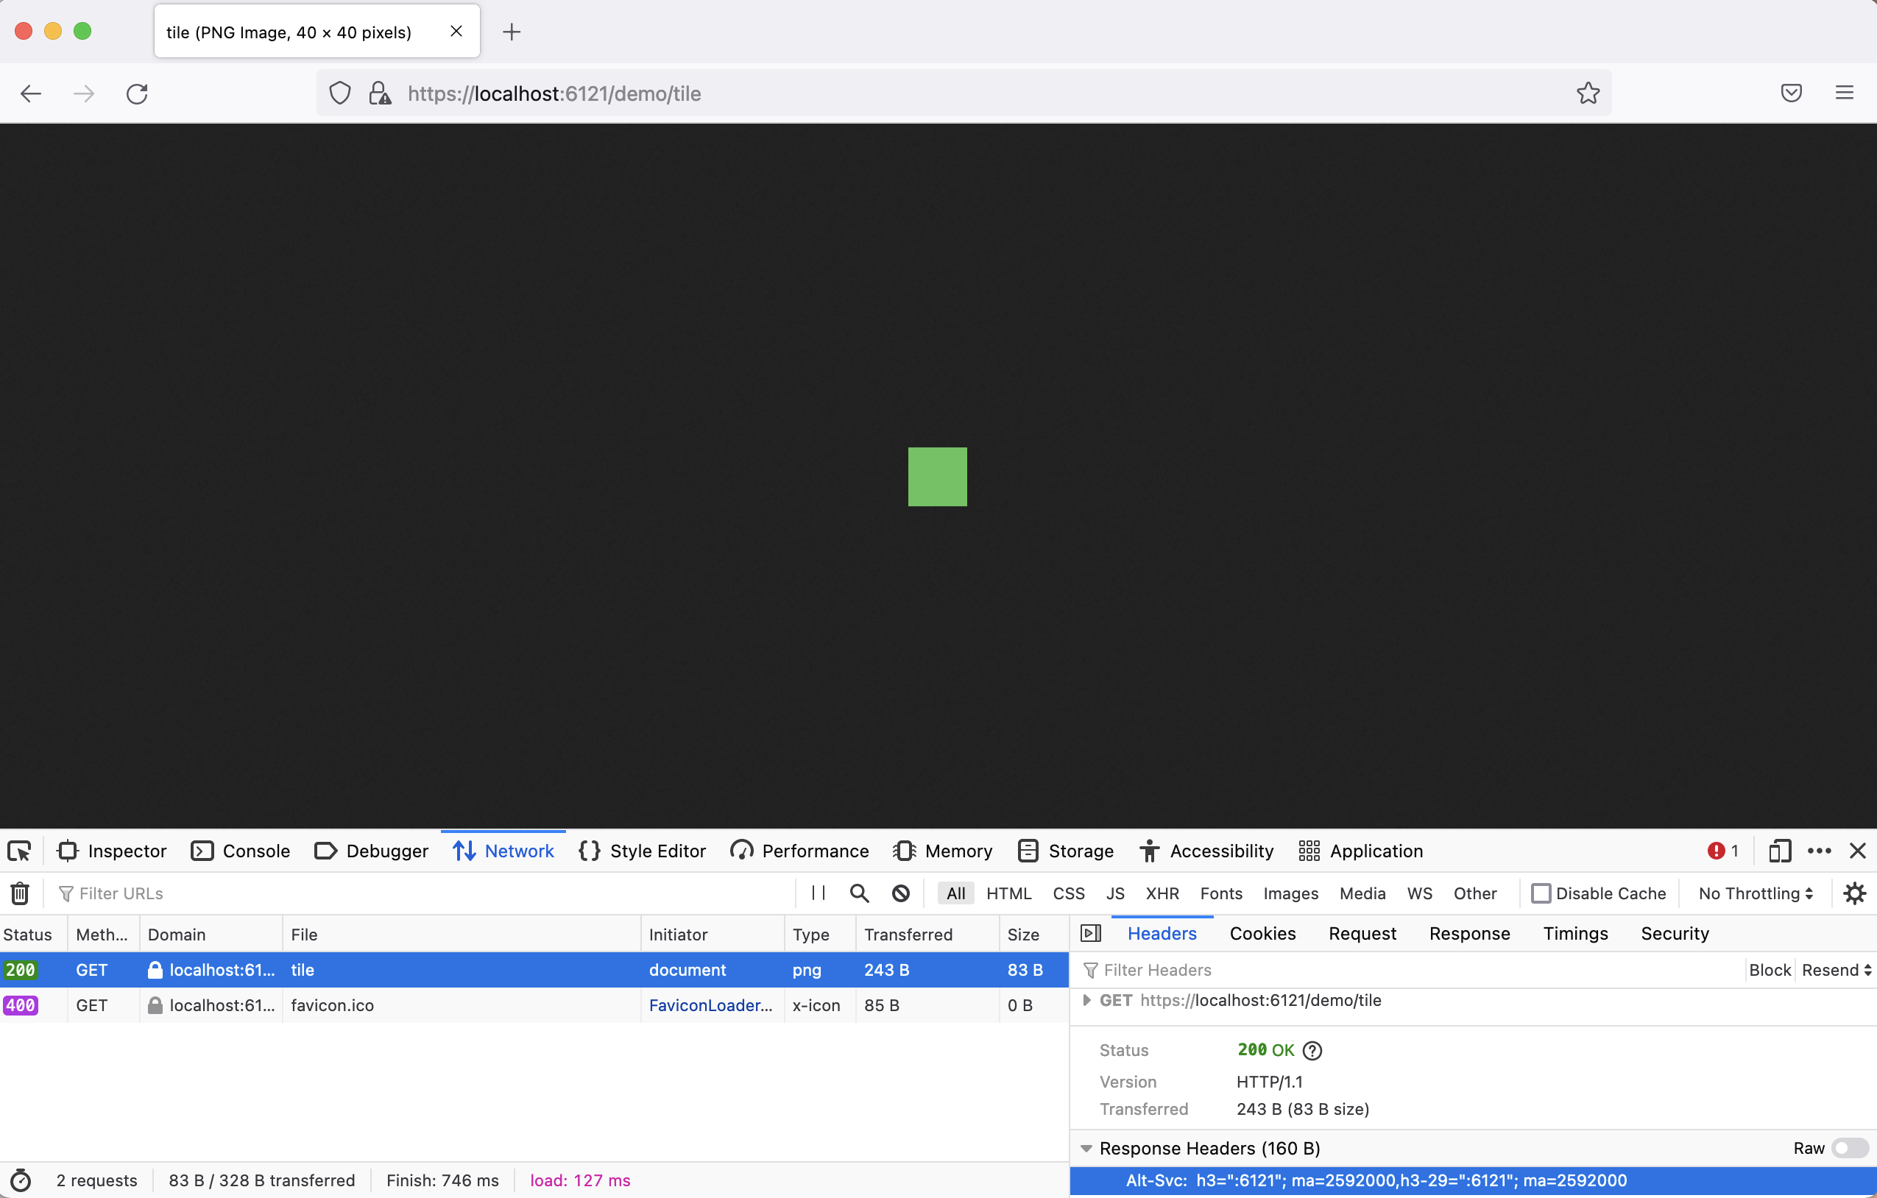Pause network recording

[x=819, y=893]
